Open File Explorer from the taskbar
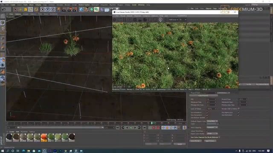The image size is (273, 153). (x=29, y=151)
